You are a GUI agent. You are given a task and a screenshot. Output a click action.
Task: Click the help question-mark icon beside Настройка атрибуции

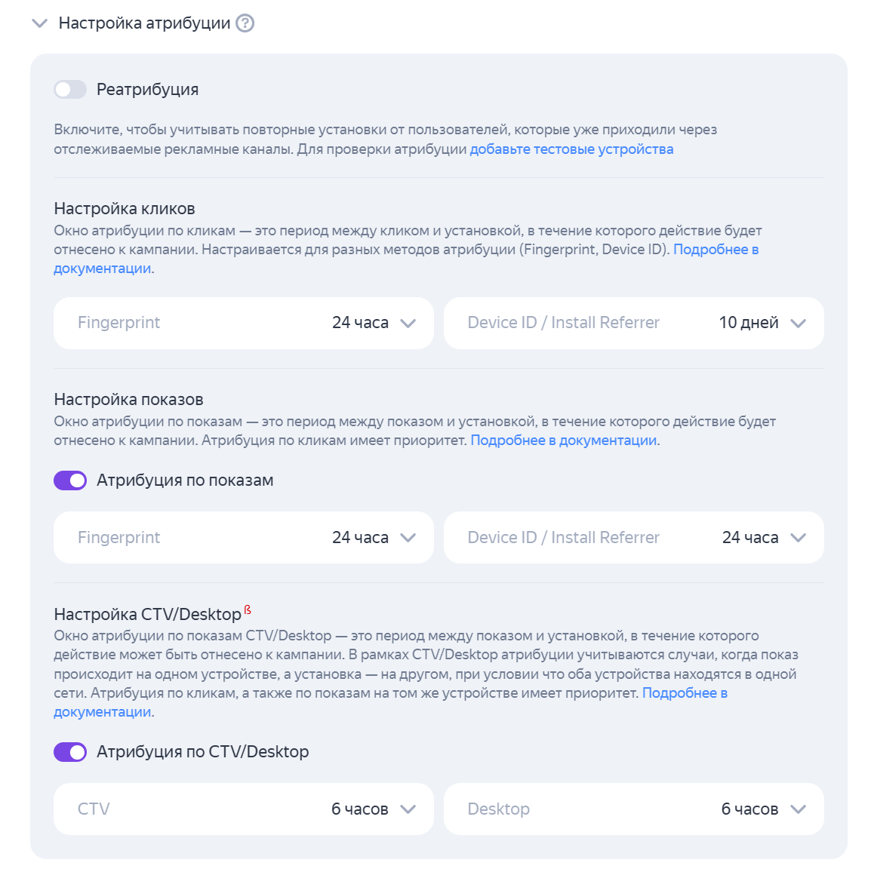pos(245,23)
